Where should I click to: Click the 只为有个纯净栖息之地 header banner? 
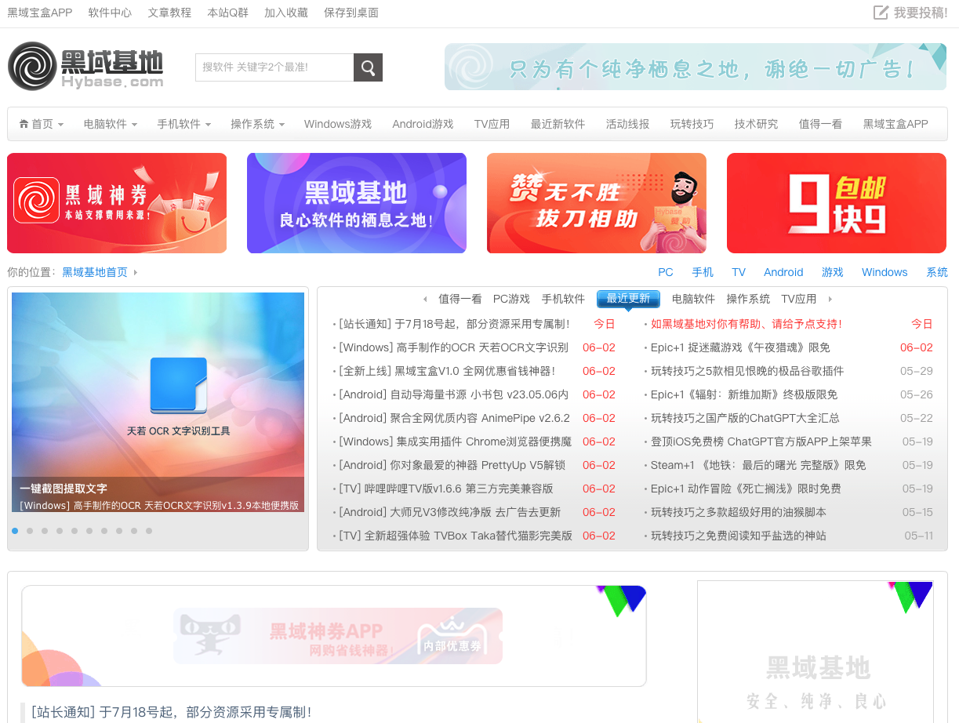(x=696, y=67)
